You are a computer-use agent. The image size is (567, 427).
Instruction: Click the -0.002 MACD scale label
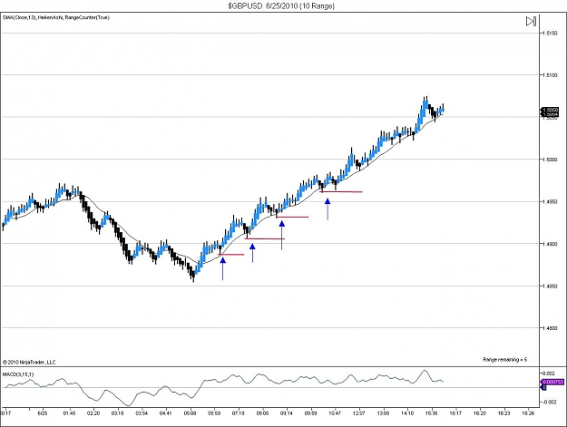pos(548,403)
